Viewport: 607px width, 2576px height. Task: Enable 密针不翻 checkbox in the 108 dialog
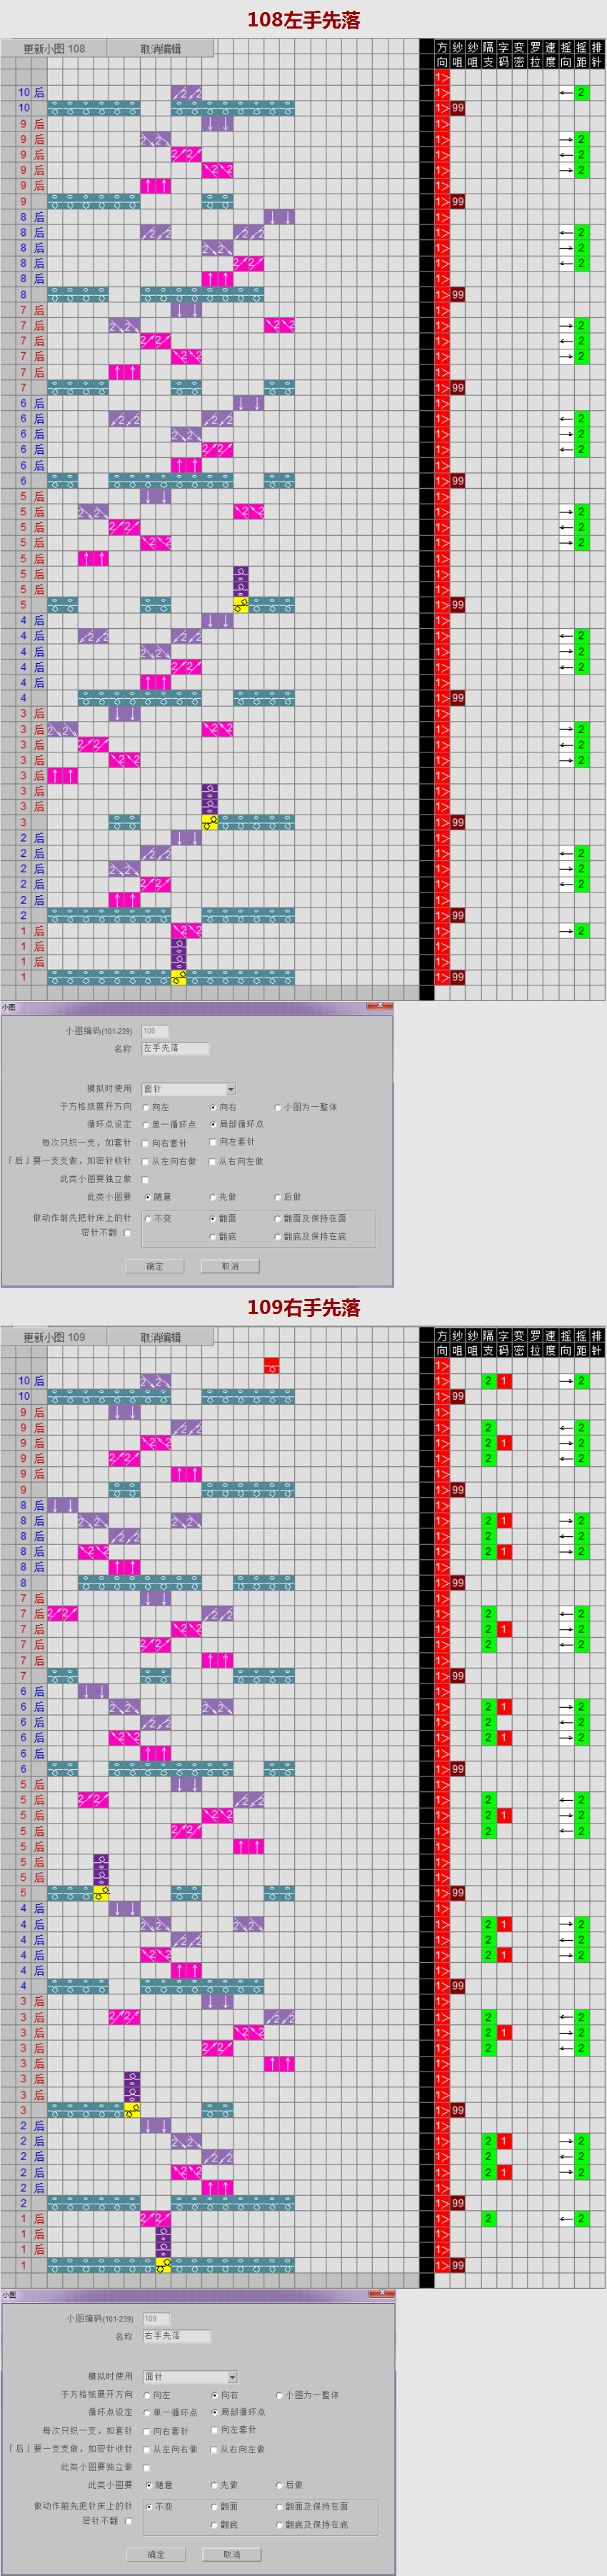[x=127, y=1233]
